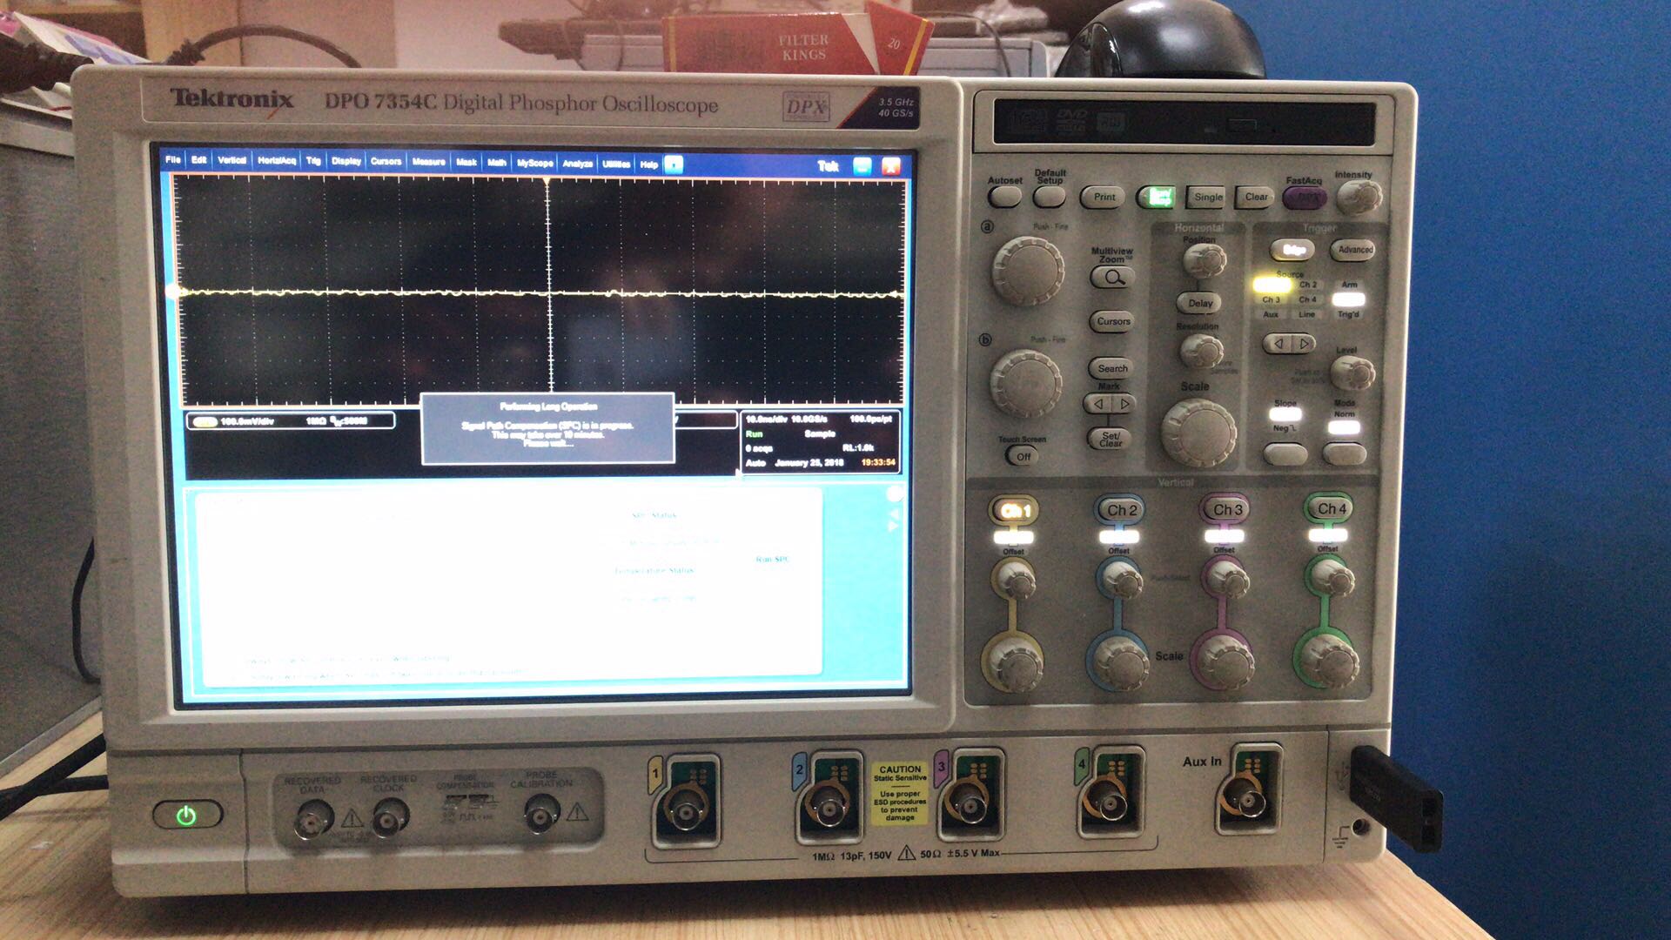Click the Intensity knob
Viewport: 1671px width, 940px height.
pos(1357,198)
